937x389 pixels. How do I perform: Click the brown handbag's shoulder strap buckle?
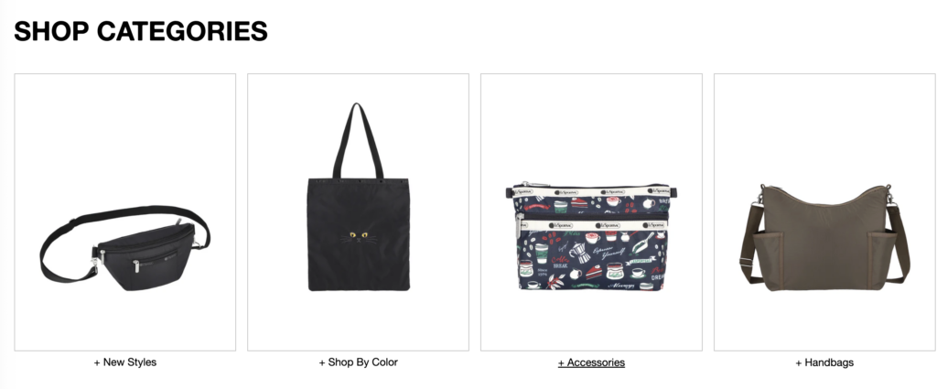745,263
